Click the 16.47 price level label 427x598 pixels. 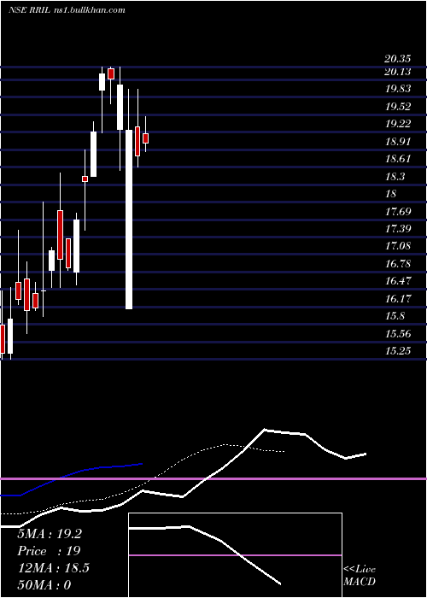[398, 281]
